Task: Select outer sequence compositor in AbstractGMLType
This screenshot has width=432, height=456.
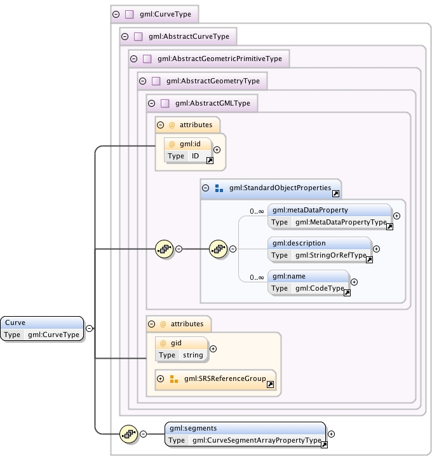Action: (165, 249)
